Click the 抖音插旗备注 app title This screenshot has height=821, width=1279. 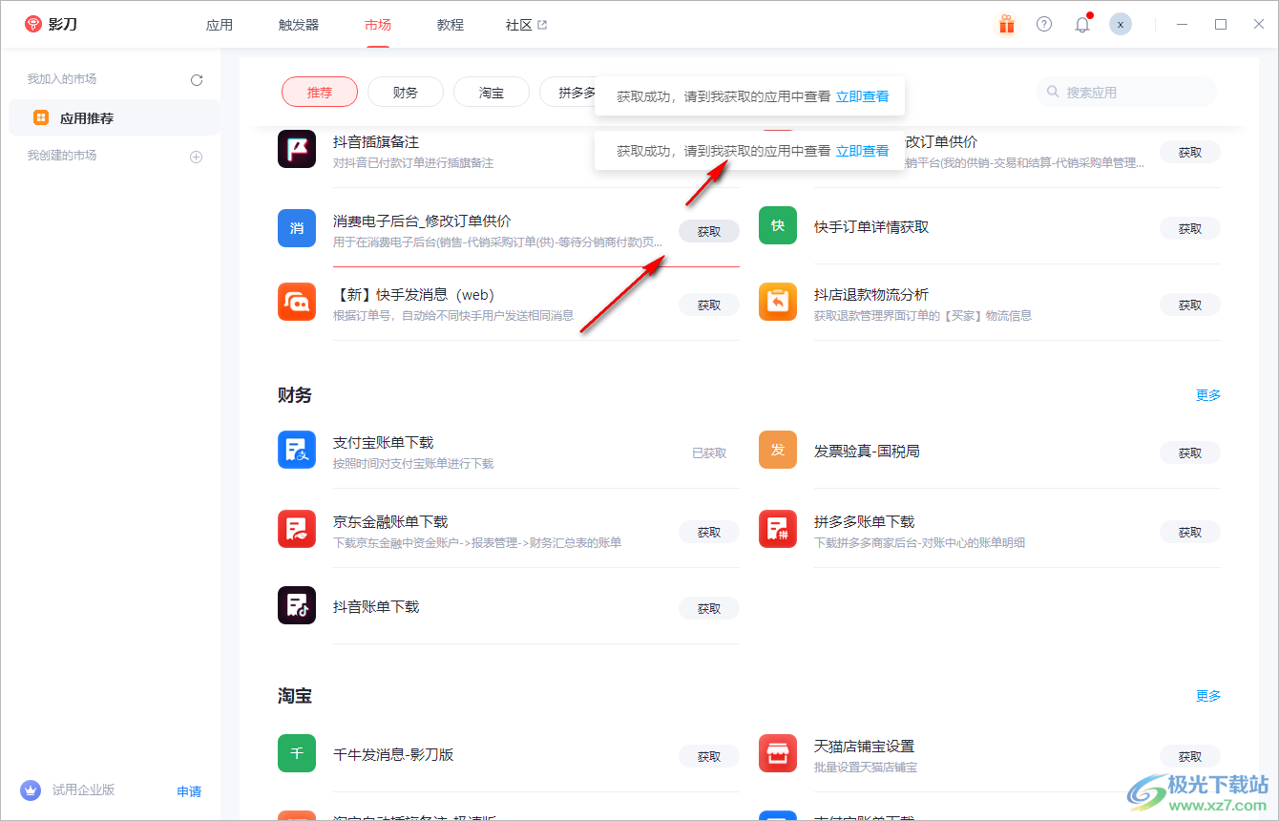(376, 141)
